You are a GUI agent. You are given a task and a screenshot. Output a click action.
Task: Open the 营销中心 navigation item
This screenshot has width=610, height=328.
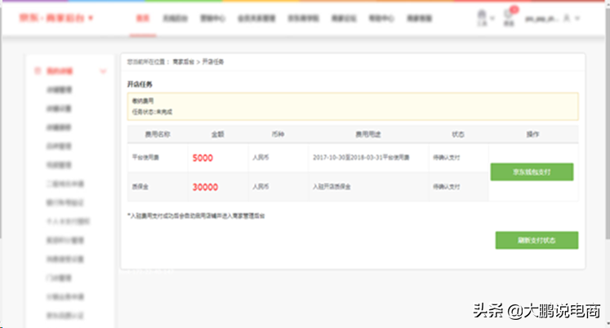(x=212, y=18)
